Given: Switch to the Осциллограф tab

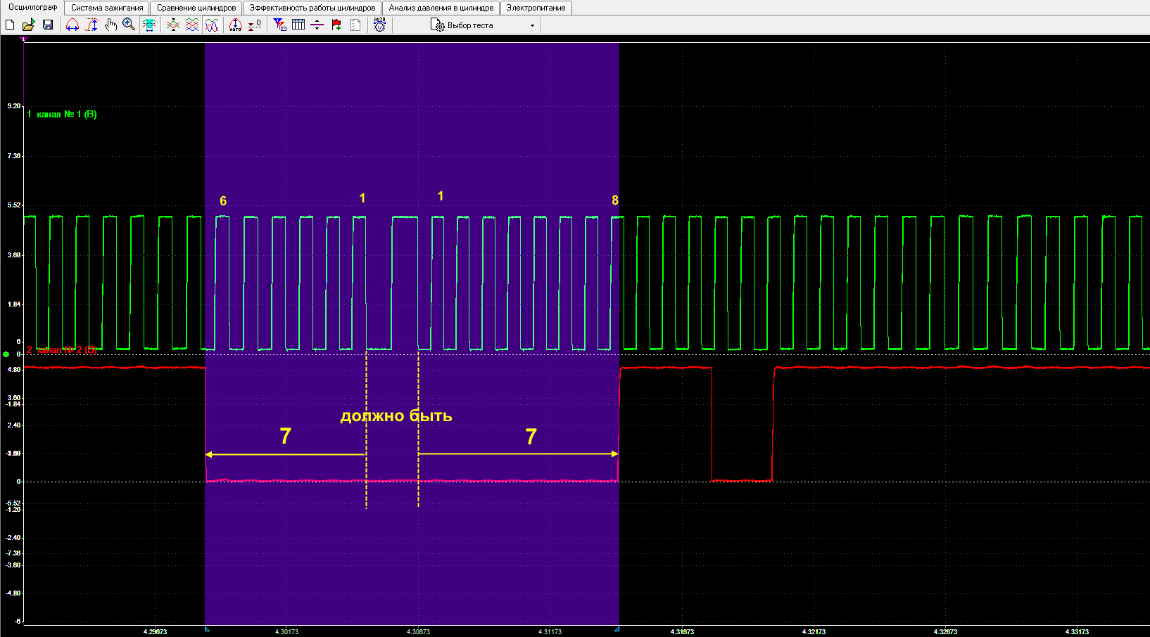Looking at the screenshot, I should click(32, 8).
